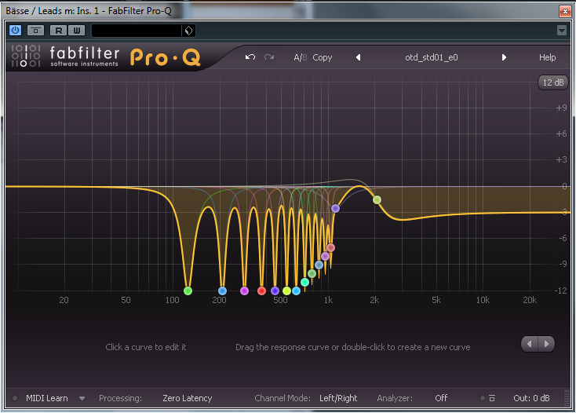Open host preset browser diamond icon
This screenshot has height=413, width=576.
tap(188, 31)
